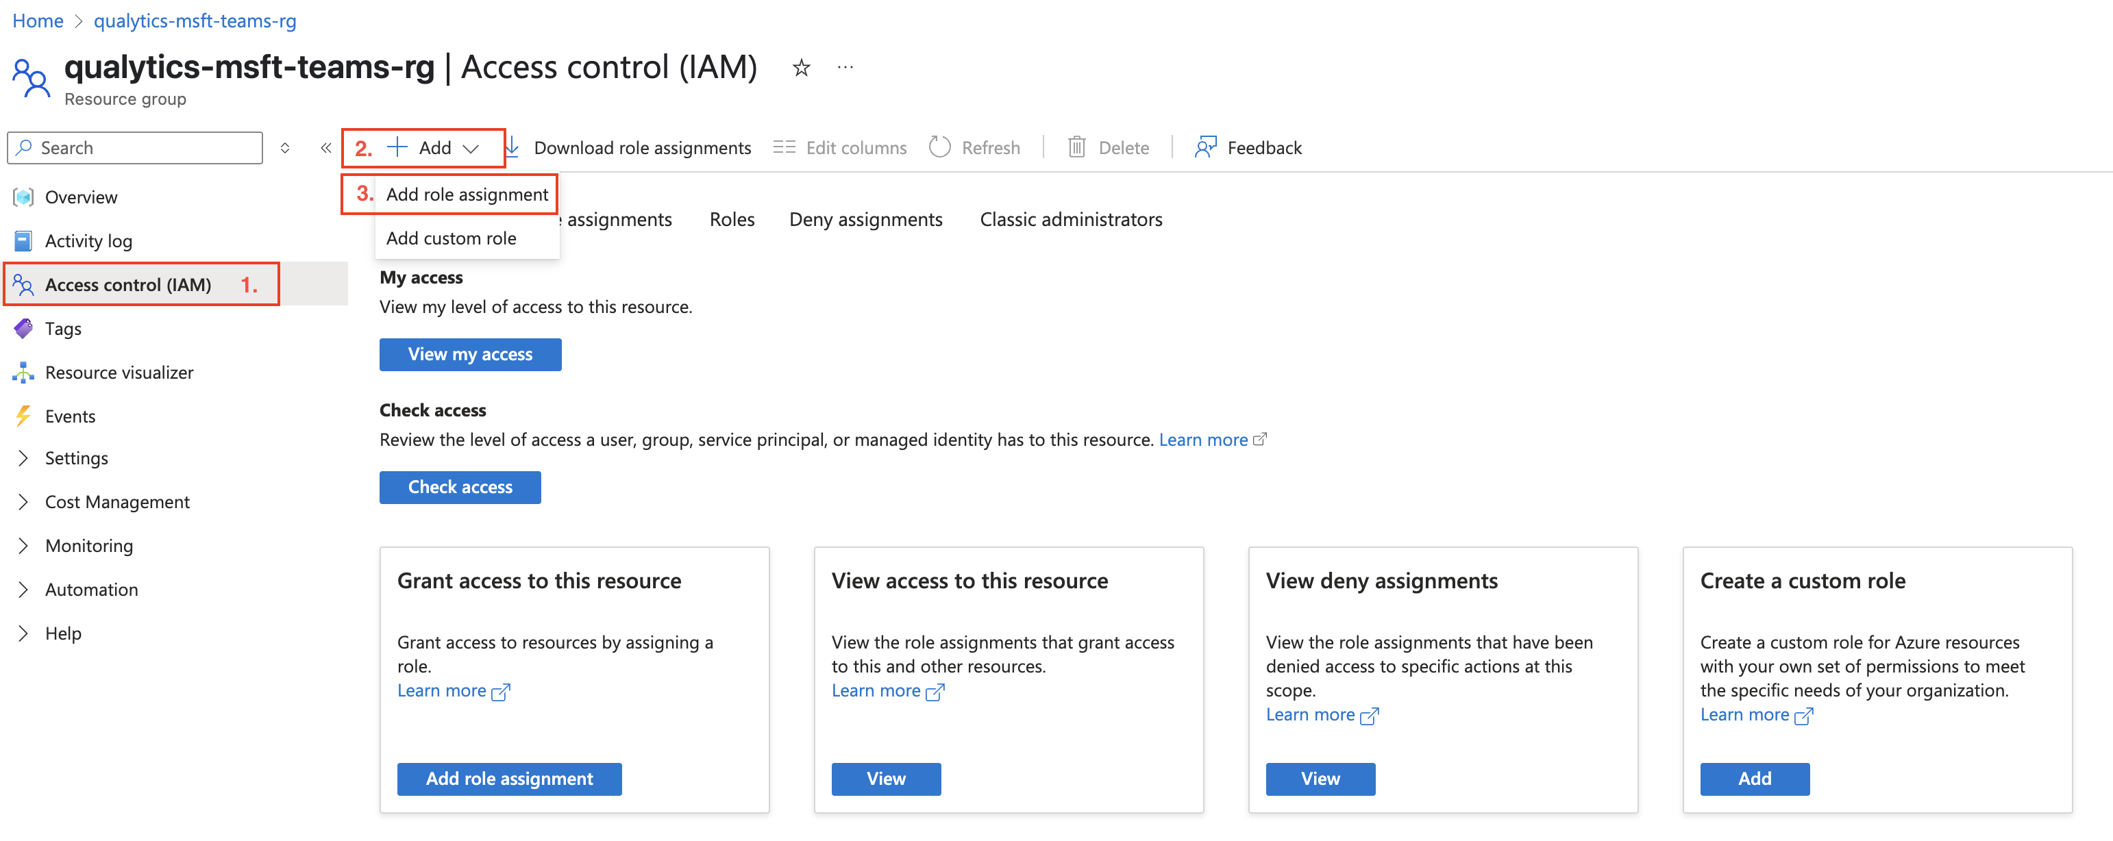This screenshot has width=2113, height=841.
Task: Click the Overview cube icon
Action: pos(23,197)
